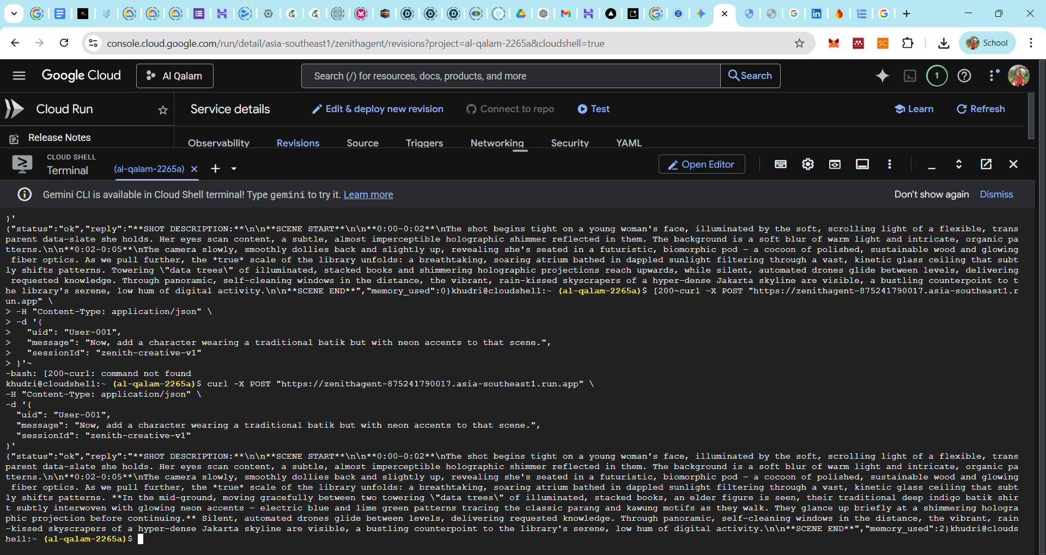Reload the current page
The height and width of the screenshot is (555, 1046).
64,43
